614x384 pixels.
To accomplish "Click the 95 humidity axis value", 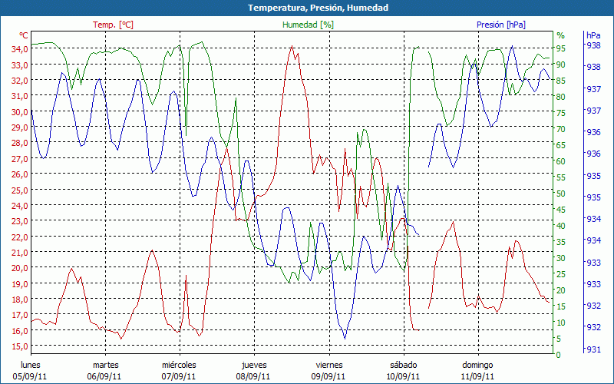I will (561, 49).
